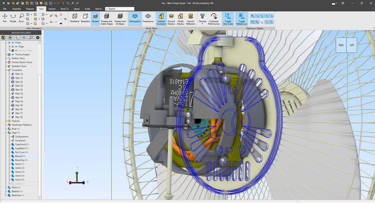Select Brace2<1> in the tree
The image size is (375, 203).
pyautogui.click(x=20, y=156)
